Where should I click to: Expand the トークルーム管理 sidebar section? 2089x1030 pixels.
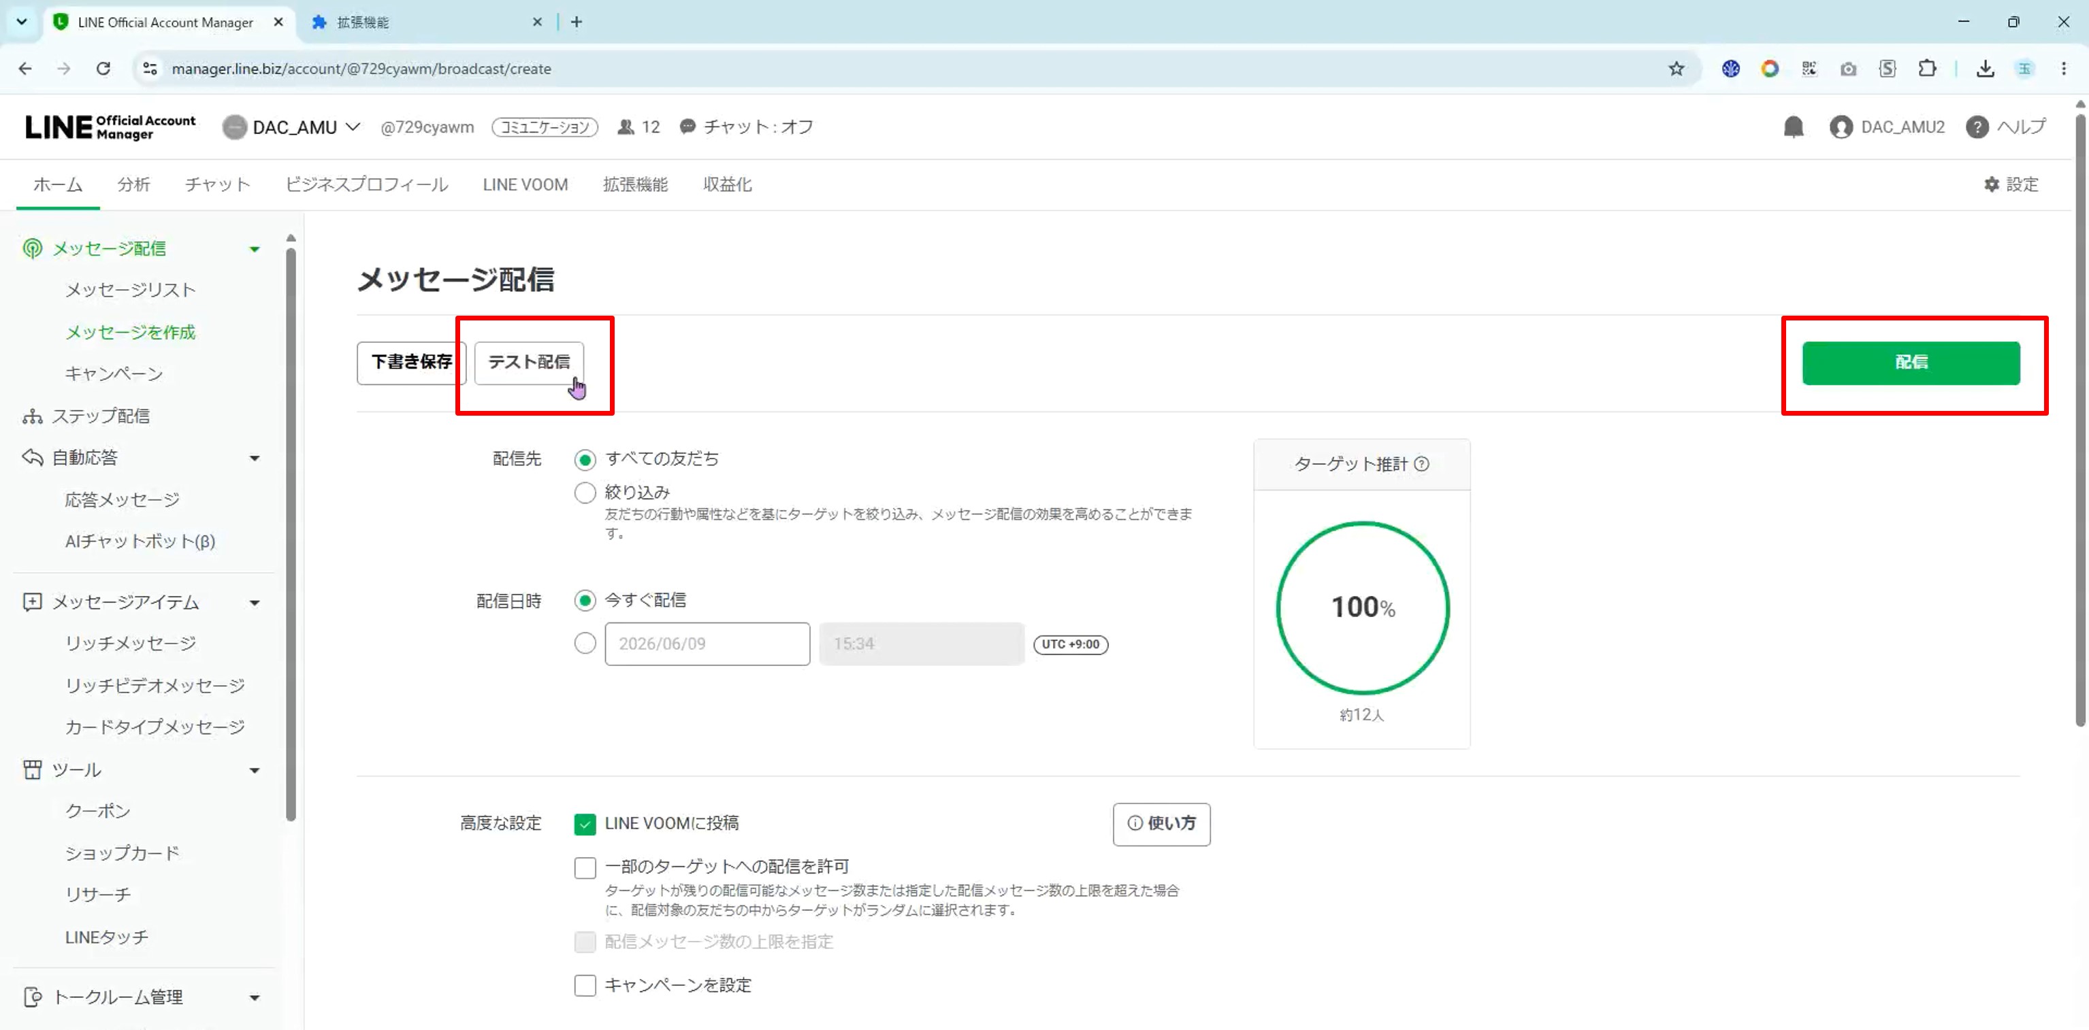pyautogui.click(x=255, y=999)
